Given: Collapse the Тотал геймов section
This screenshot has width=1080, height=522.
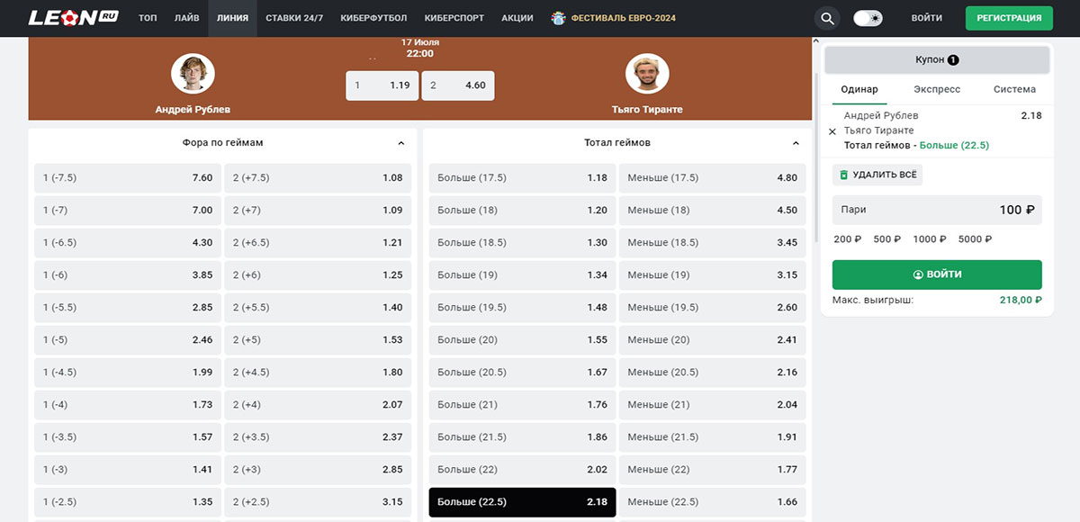Looking at the screenshot, I should (x=796, y=142).
